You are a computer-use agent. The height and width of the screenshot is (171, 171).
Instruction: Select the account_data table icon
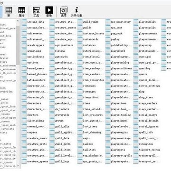click(24, 22)
